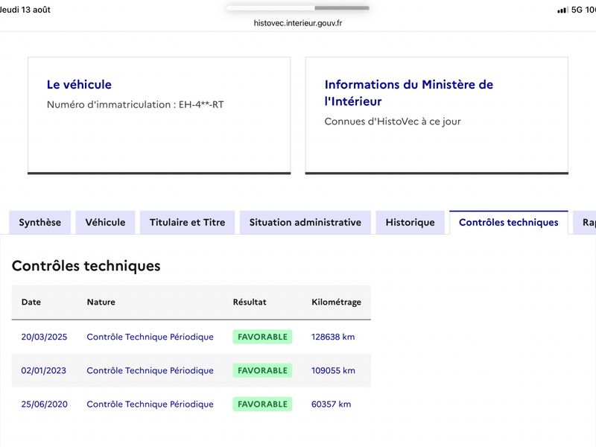Image resolution: width=596 pixels, height=447 pixels.
Task: Select the Titulaire et Titre tab
Action: coord(188,222)
